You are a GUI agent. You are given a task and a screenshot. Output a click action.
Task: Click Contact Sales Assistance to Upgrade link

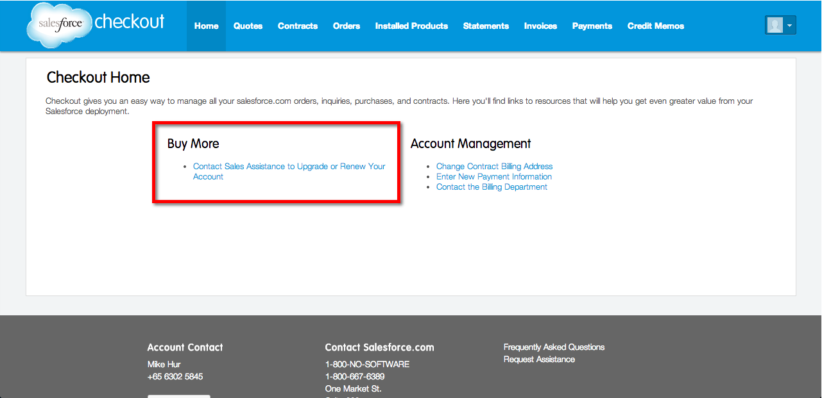click(289, 167)
